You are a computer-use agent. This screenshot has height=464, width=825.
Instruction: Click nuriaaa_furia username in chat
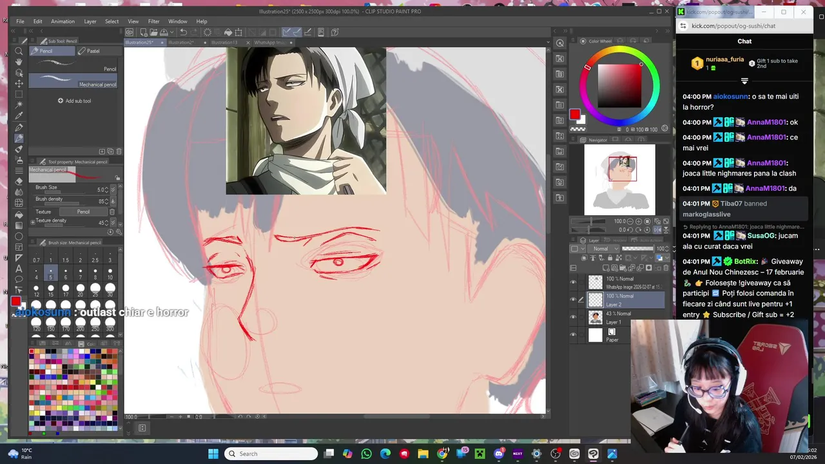tap(724, 59)
